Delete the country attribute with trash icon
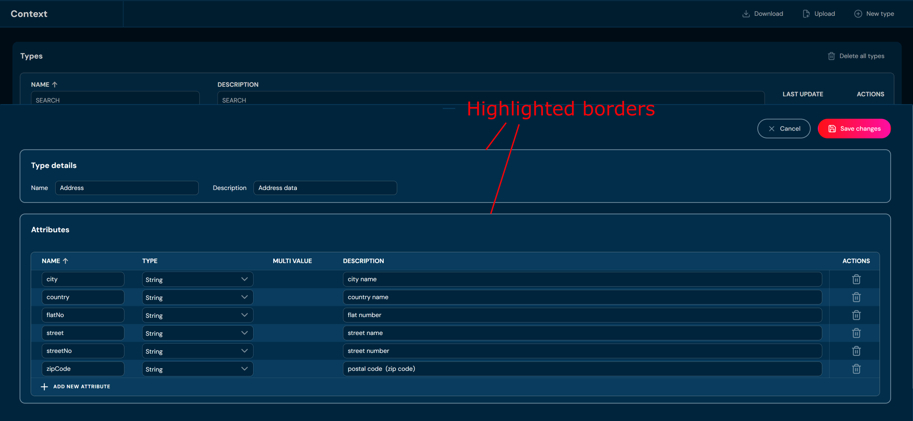The height and width of the screenshot is (421, 913). (856, 297)
